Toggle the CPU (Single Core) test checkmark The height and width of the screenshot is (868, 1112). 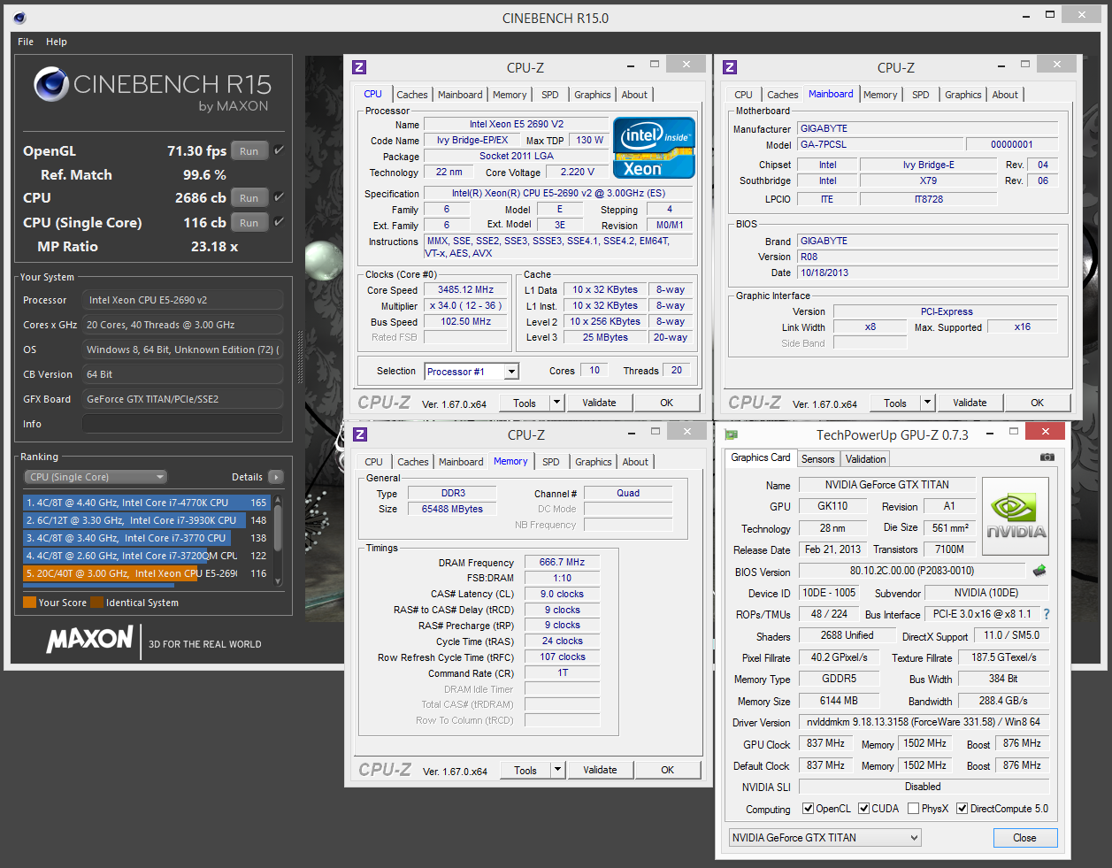279,222
